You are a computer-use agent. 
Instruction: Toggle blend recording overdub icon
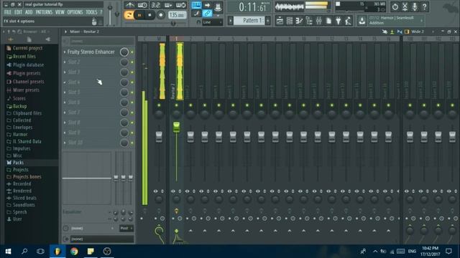click(x=168, y=5)
